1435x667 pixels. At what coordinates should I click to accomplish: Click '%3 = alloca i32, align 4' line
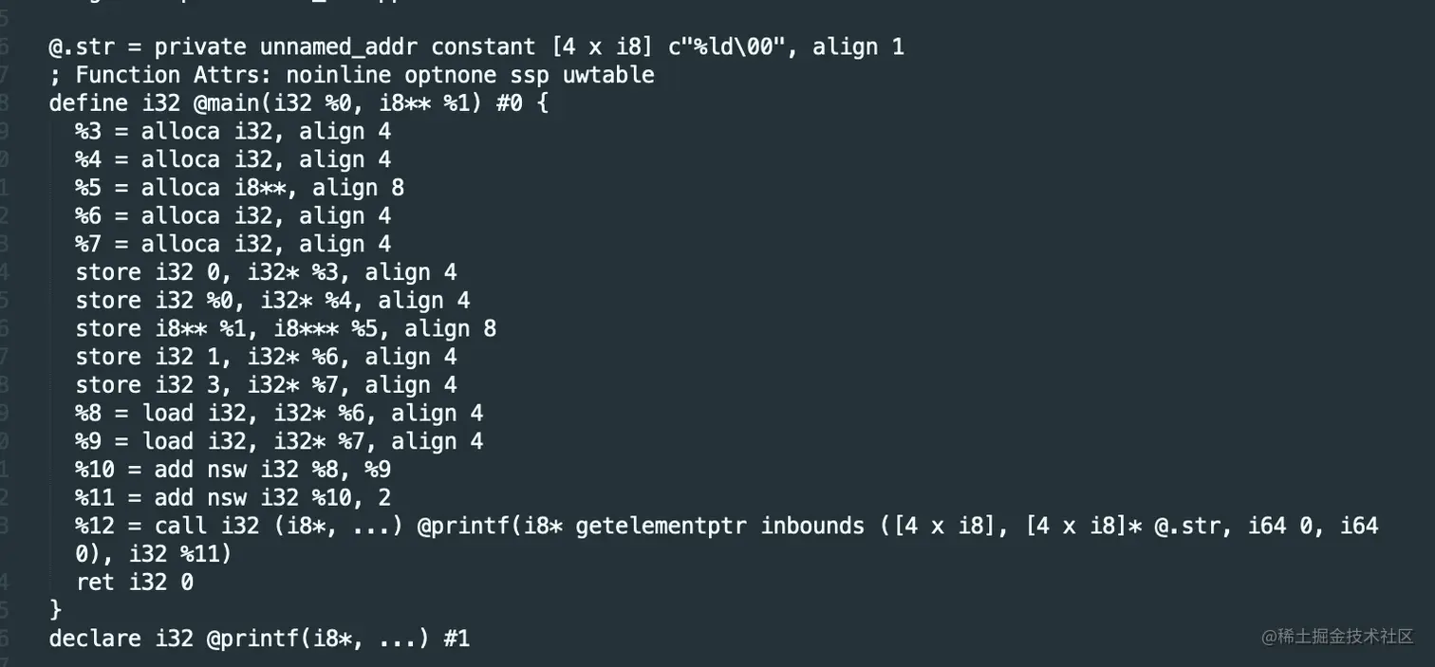tap(233, 131)
